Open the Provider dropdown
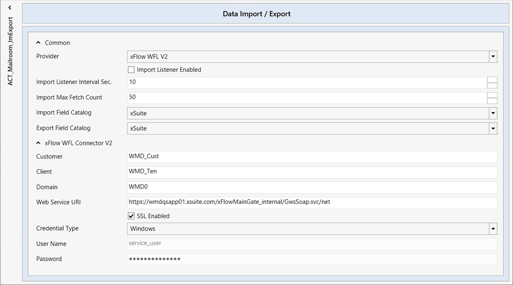The width and height of the screenshot is (513, 285). [493, 56]
